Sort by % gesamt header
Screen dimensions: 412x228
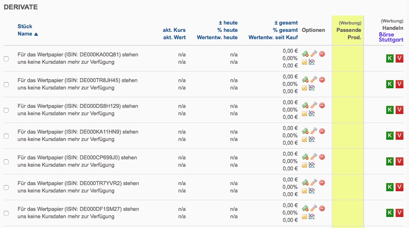(x=285, y=30)
